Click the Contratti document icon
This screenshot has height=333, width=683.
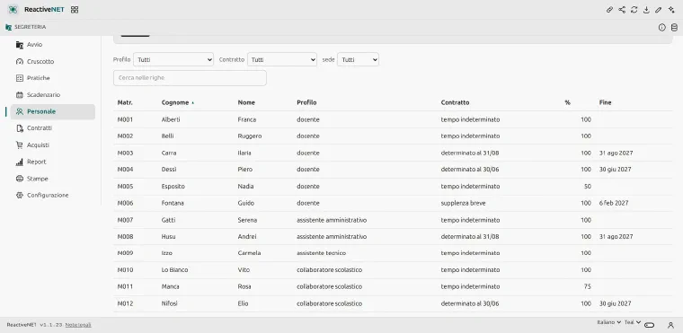(19, 128)
